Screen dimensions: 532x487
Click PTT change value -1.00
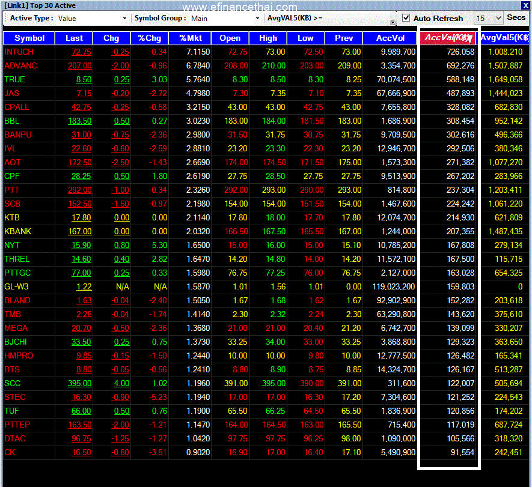[120, 190]
